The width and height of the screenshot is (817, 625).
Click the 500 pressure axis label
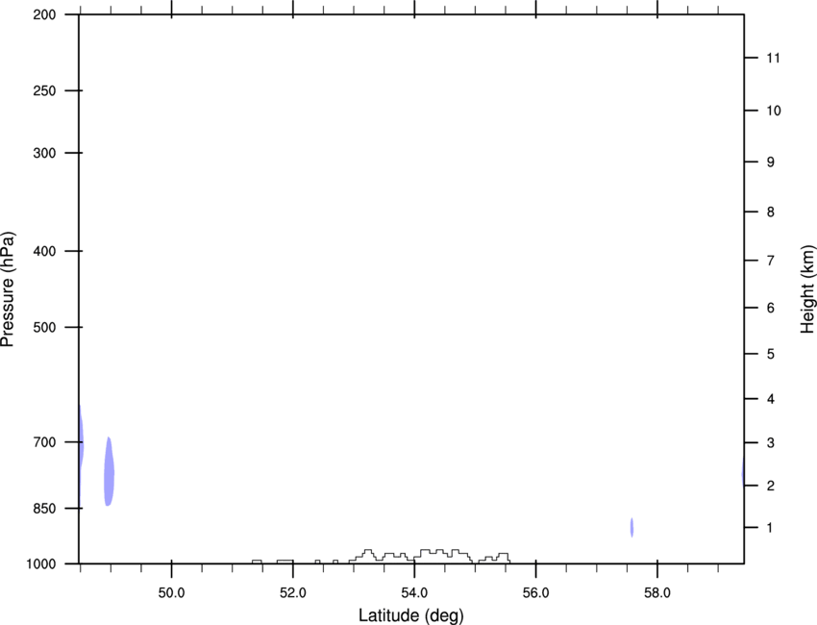click(x=44, y=327)
